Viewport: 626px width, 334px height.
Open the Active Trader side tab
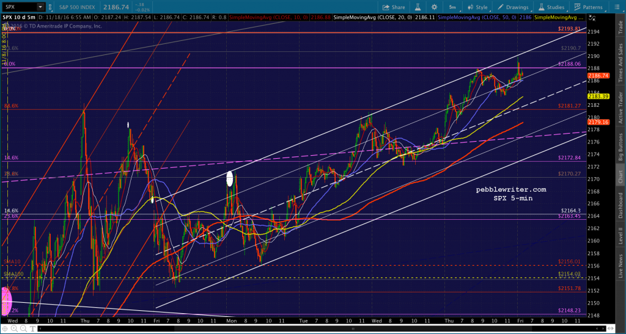point(621,107)
